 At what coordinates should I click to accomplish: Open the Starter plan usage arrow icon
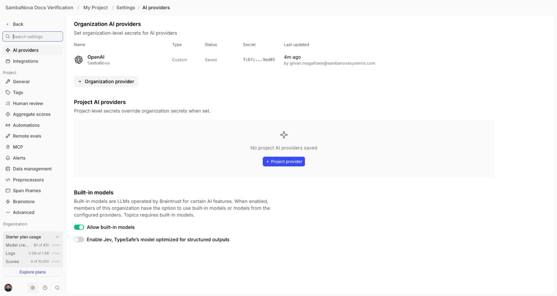pyautogui.click(x=57, y=237)
